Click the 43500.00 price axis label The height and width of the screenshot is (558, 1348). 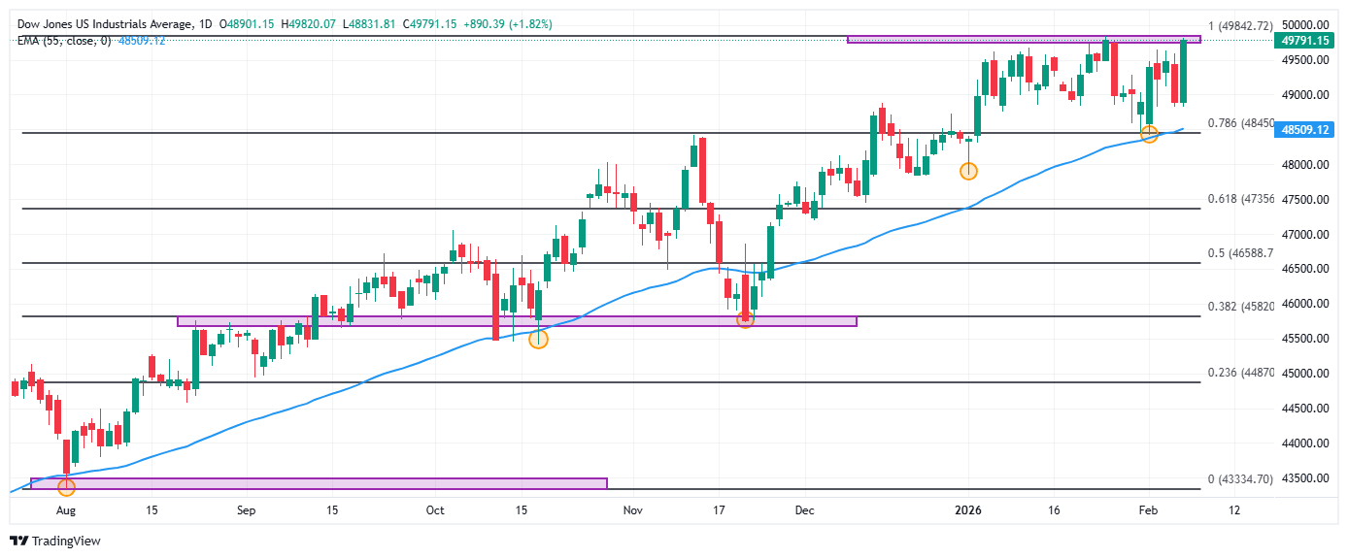(1305, 478)
